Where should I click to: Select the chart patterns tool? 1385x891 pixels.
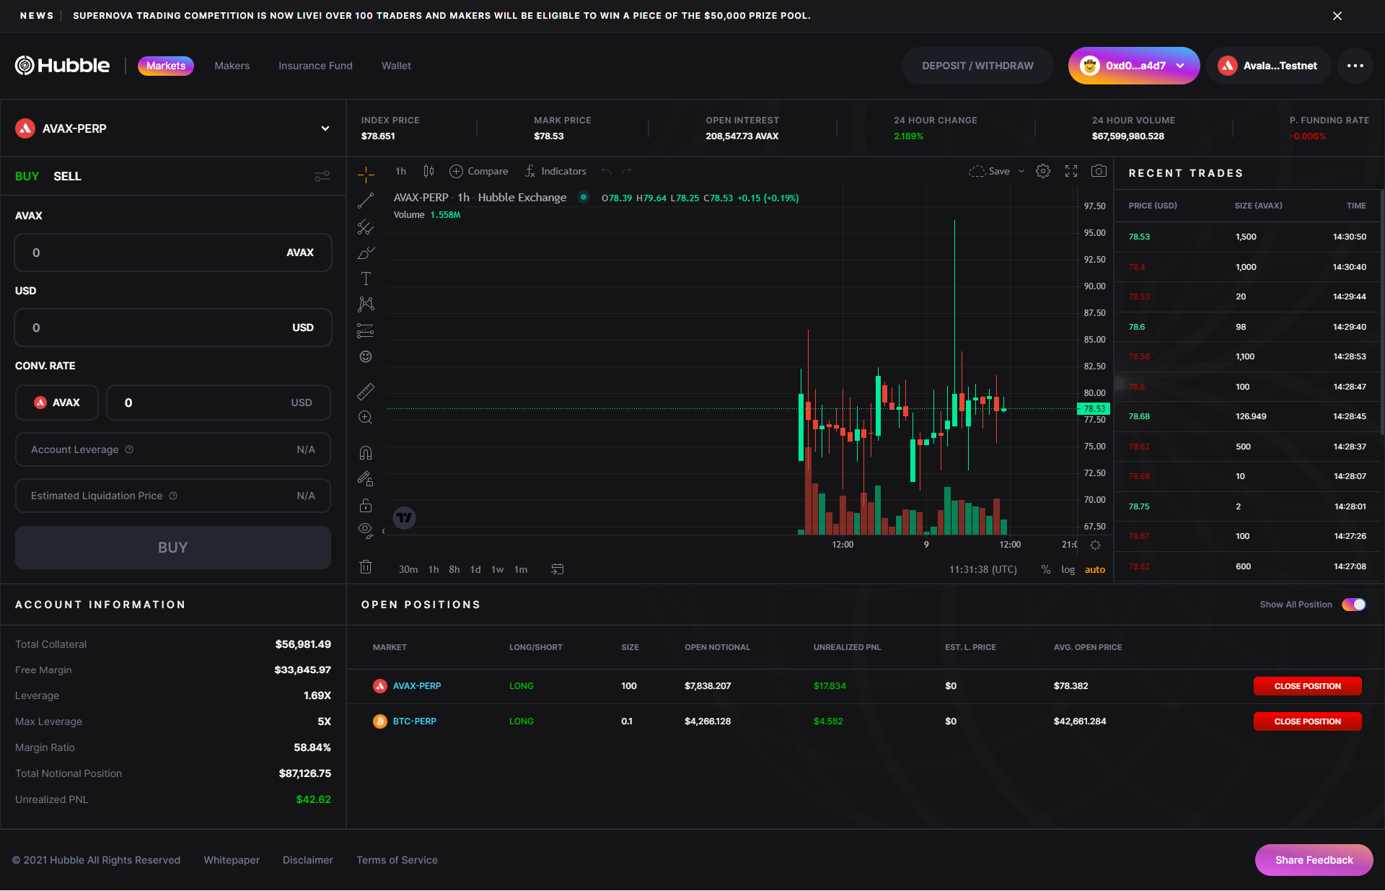(x=366, y=304)
